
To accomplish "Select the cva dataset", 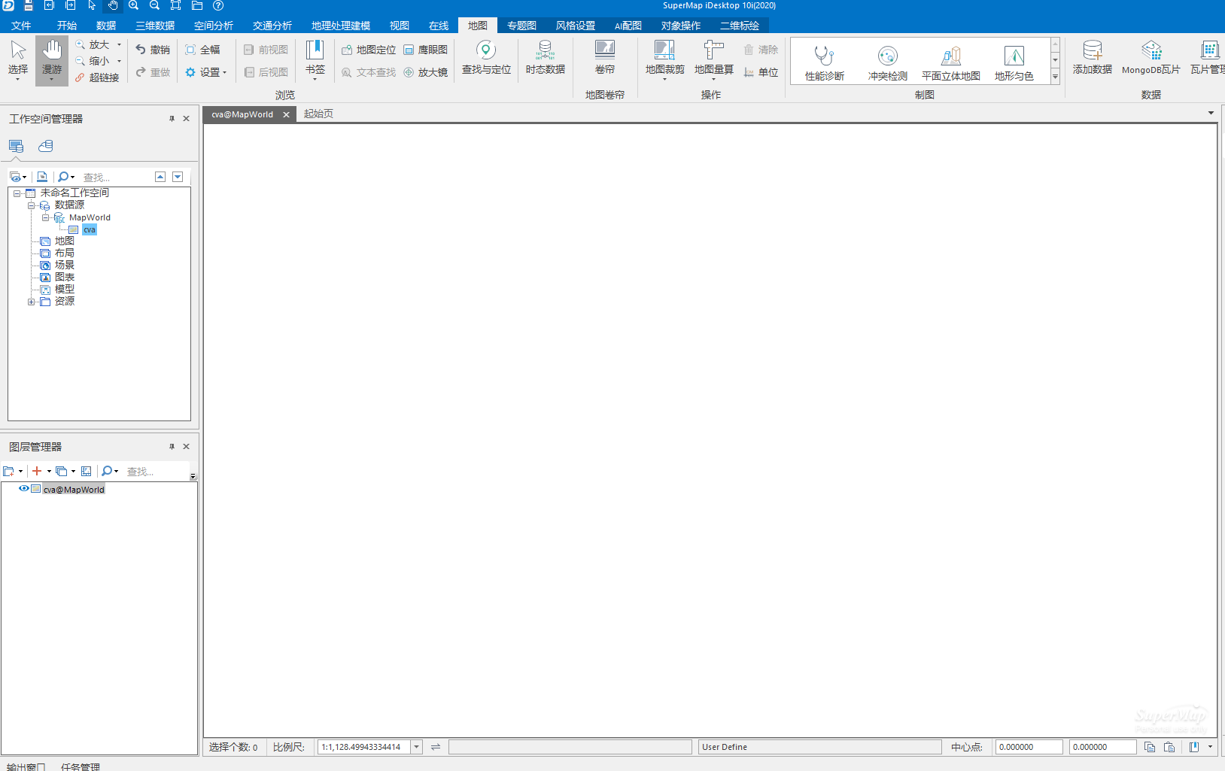I will tap(90, 229).
